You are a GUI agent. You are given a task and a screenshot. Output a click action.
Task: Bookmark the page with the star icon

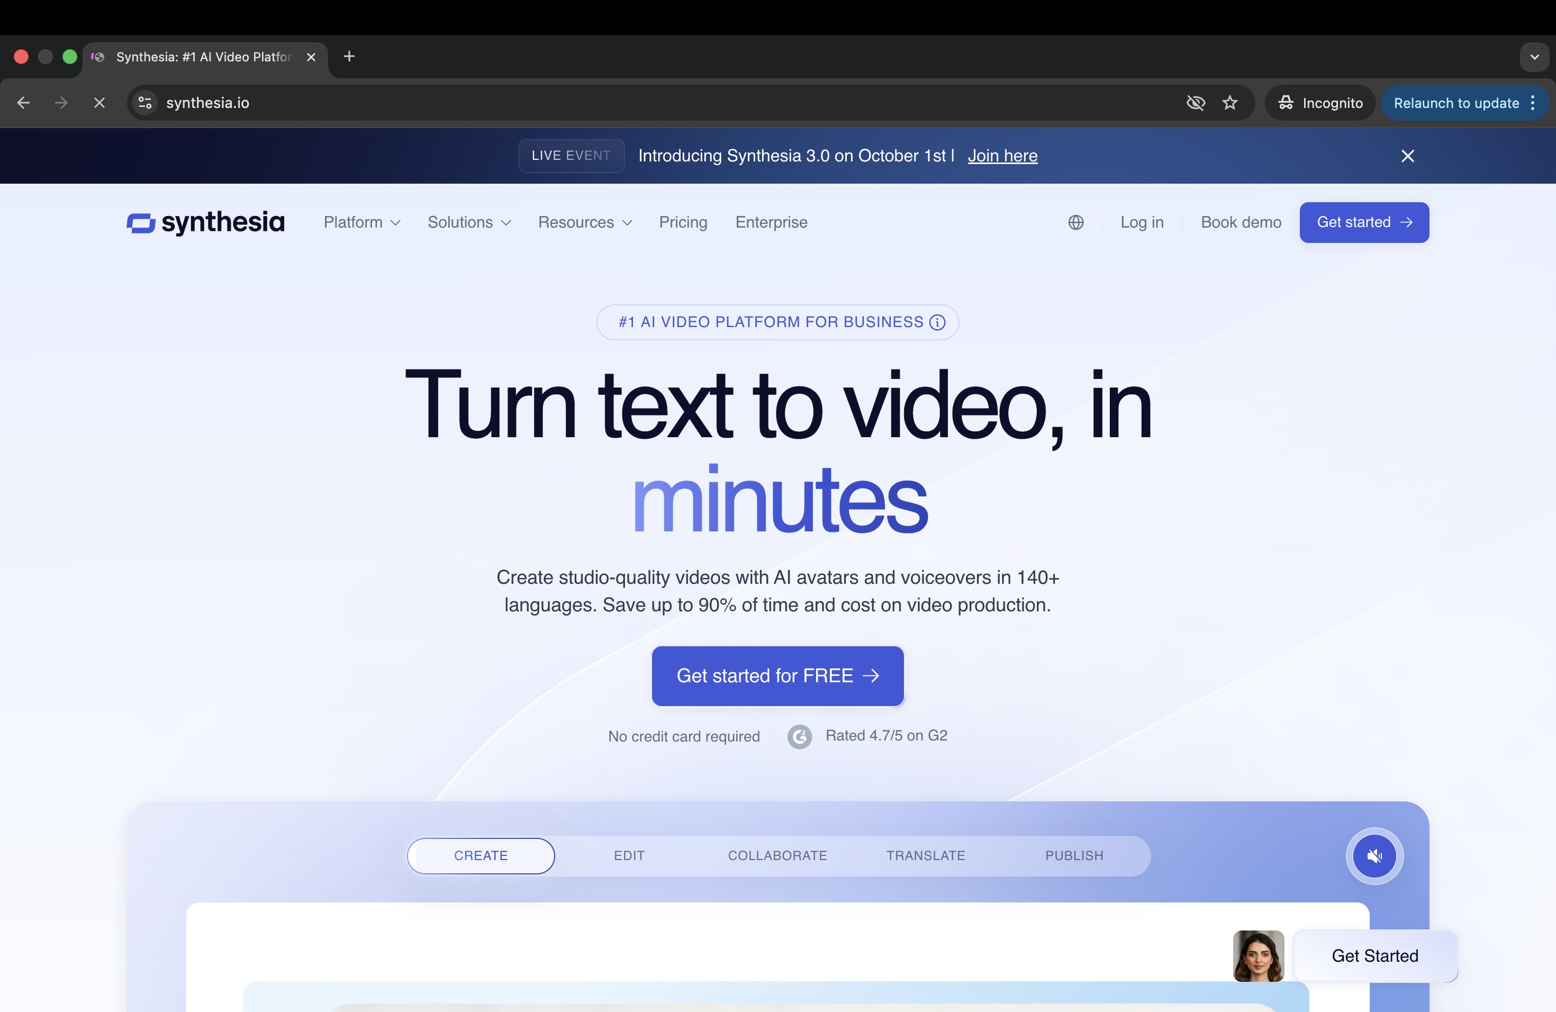[x=1230, y=103]
